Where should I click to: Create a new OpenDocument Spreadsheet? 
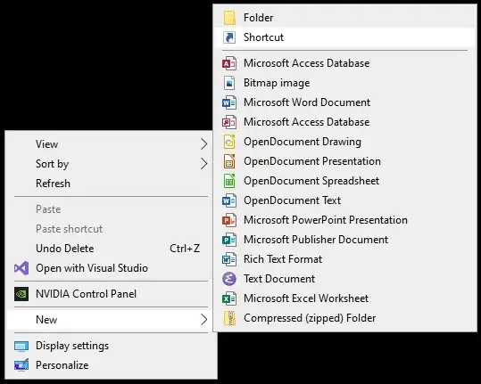(x=344, y=181)
